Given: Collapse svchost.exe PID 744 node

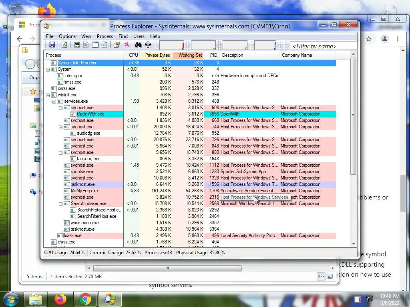Looking at the screenshot, I should pos(60,127).
